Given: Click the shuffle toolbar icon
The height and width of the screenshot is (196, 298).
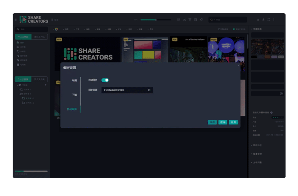Looking at the screenshot, I should pyautogui.click(x=184, y=20).
